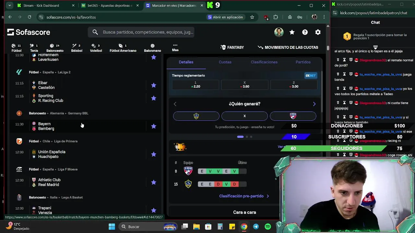Viewport: 415px width, 233px height.
Task: Open the Baloncesto sport category
Action: click(55, 48)
